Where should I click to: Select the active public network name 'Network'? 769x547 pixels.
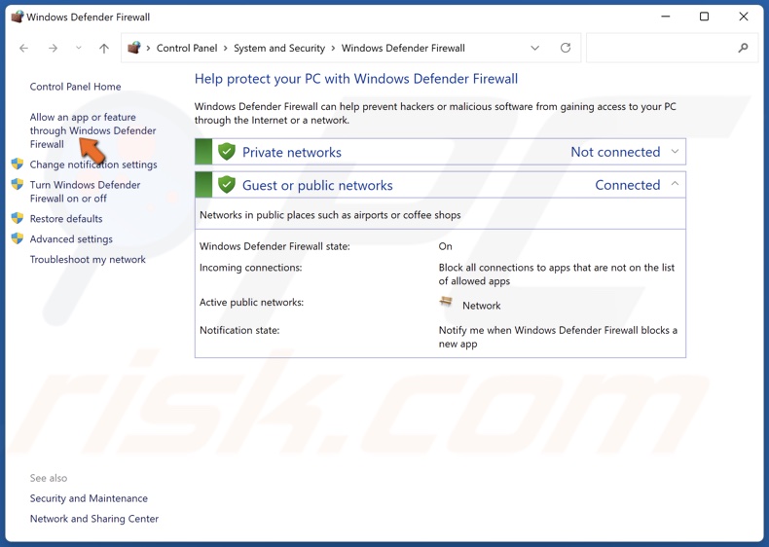coord(482,306)
